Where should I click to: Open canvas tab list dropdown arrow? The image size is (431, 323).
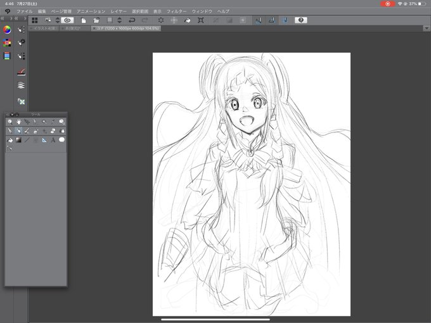[x=427, y=28]
